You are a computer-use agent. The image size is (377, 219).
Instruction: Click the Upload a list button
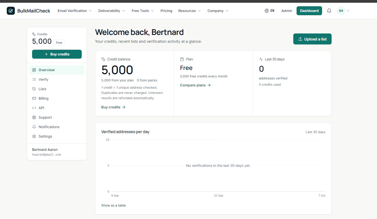312,39
